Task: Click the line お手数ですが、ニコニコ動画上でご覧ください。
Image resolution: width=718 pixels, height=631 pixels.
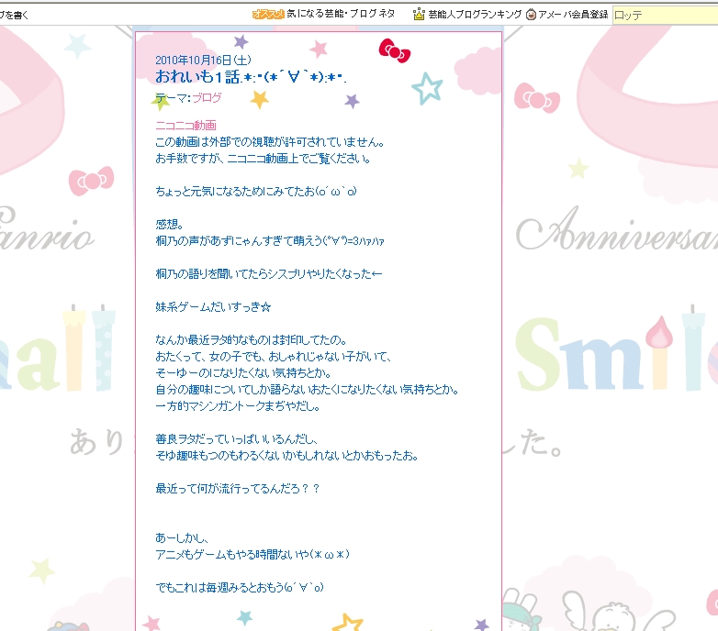Action: click(263, 159)
